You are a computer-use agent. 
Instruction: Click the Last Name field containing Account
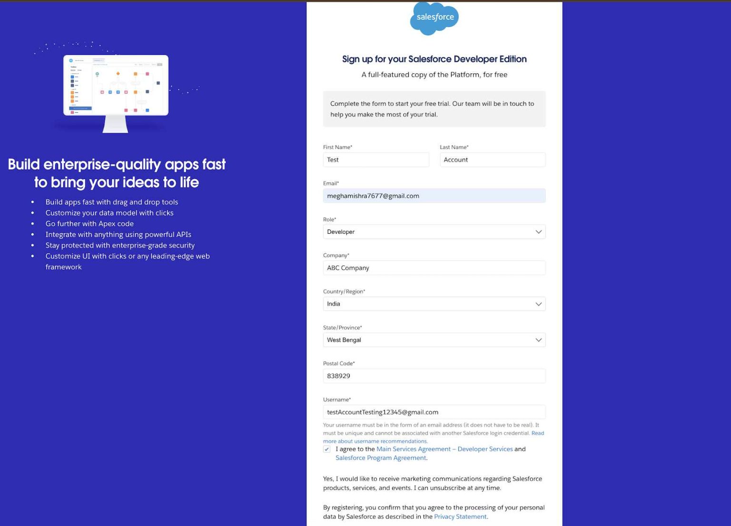point(493,159)
